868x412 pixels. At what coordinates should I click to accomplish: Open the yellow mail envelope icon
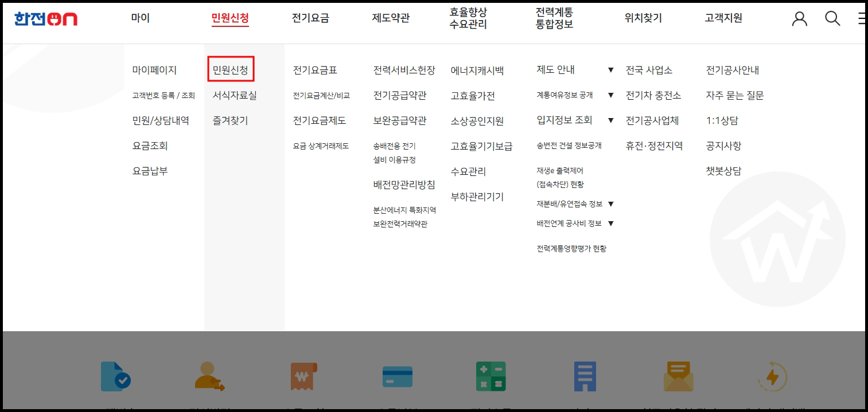(678, 378)
